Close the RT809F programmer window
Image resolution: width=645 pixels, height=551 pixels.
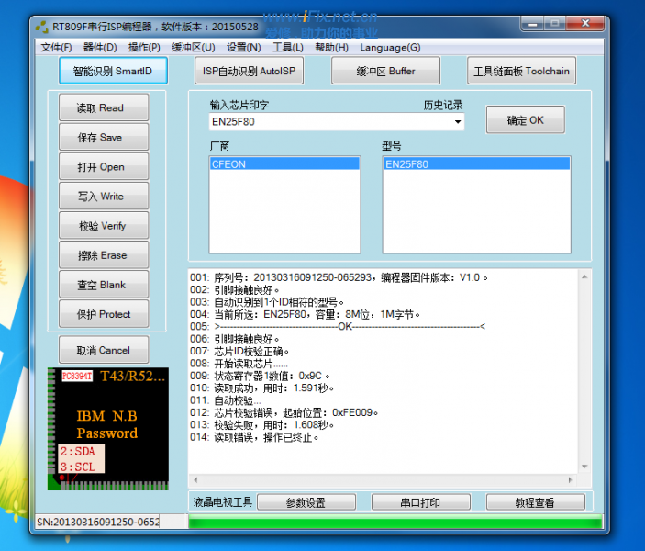585,24
